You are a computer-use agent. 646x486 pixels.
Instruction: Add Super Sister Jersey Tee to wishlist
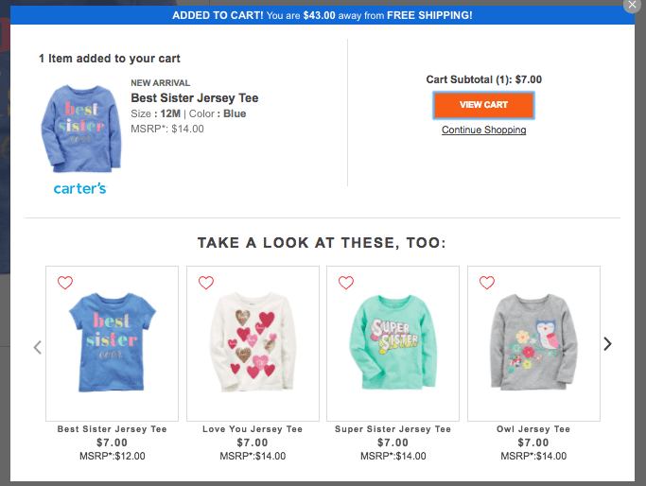pos(346,282)
